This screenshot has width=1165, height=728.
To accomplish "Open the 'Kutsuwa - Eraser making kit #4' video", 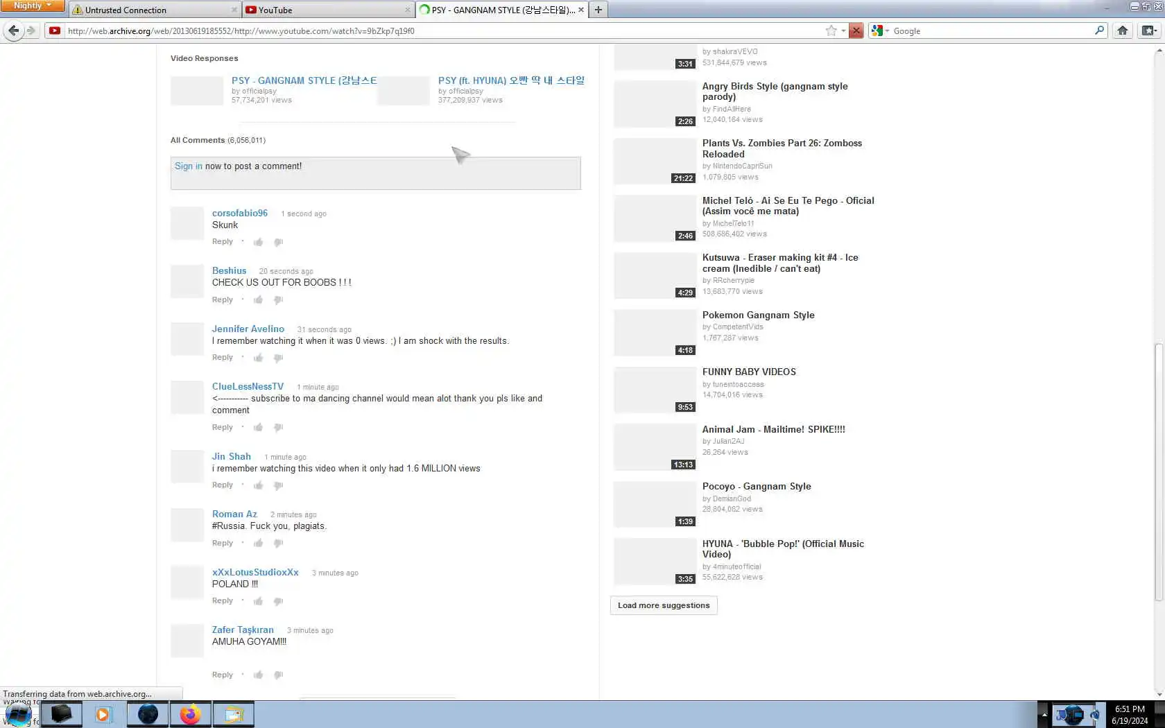I will [780, 263].
